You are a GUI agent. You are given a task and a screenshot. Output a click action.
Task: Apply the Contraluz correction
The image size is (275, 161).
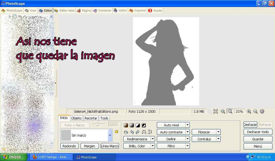tap(204, 139)
